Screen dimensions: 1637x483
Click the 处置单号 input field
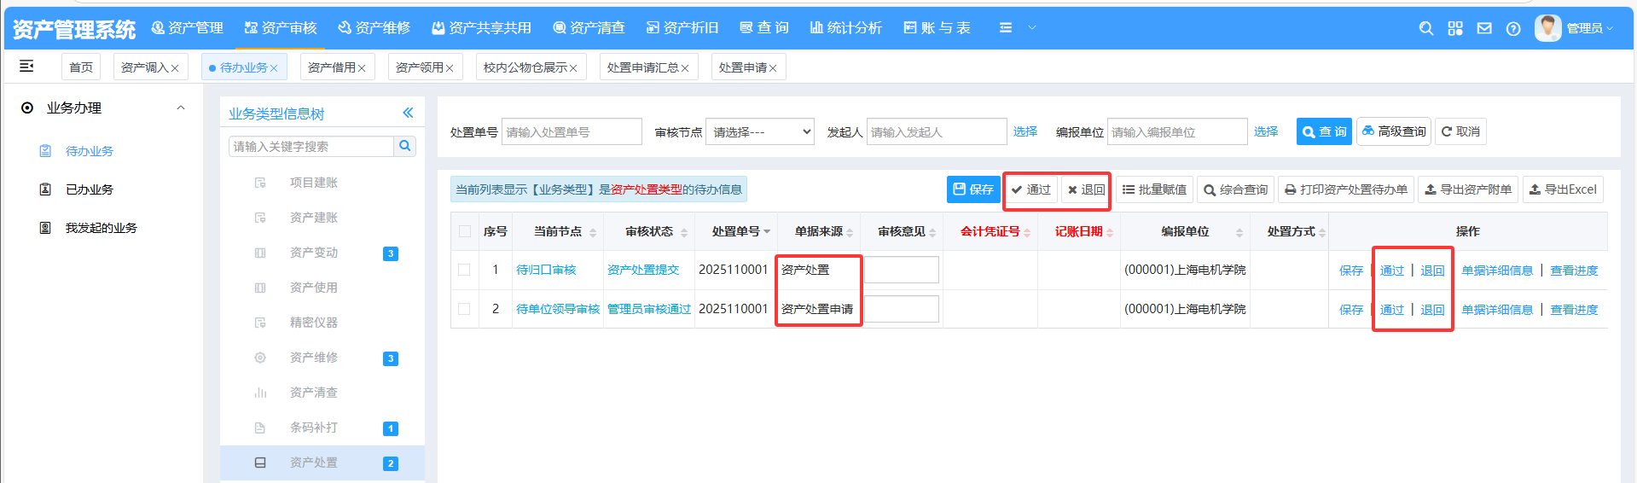(572, 131)
